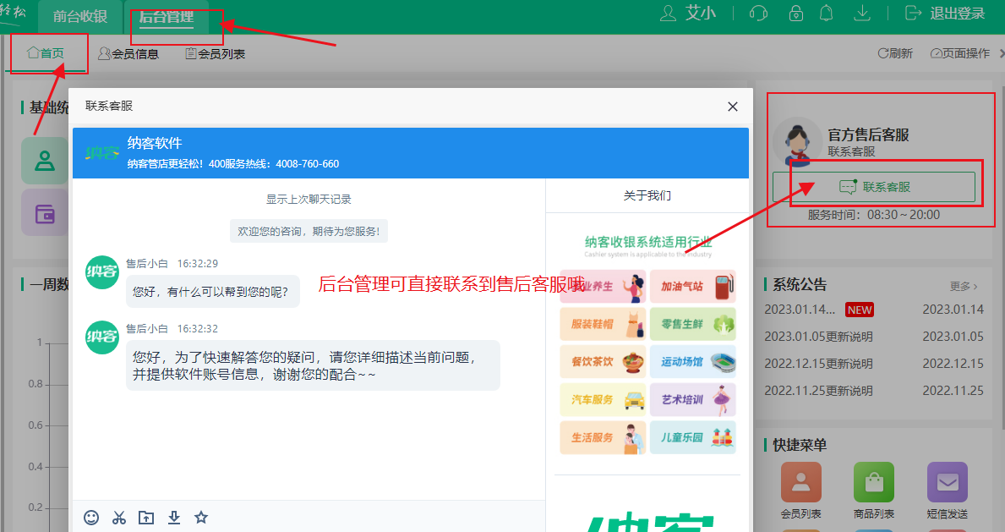The image size is (1005, 532).
Task: Click the scissors screenshot icon
Action: (119, 518)
